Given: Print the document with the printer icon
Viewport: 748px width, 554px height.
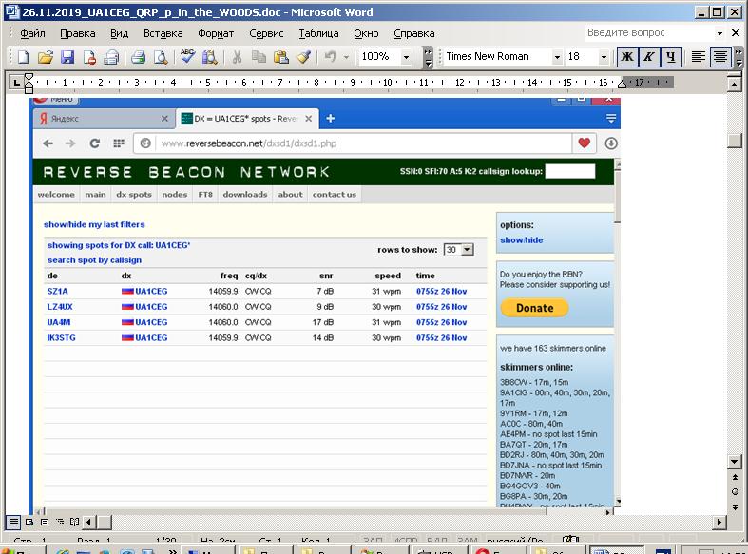Looking at the screenshot, I should point(139,57).
